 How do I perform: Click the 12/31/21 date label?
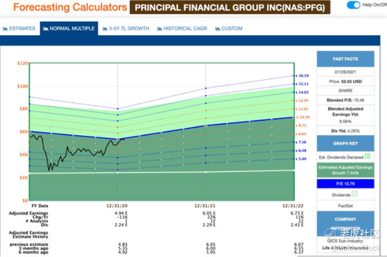pos(205,205)
